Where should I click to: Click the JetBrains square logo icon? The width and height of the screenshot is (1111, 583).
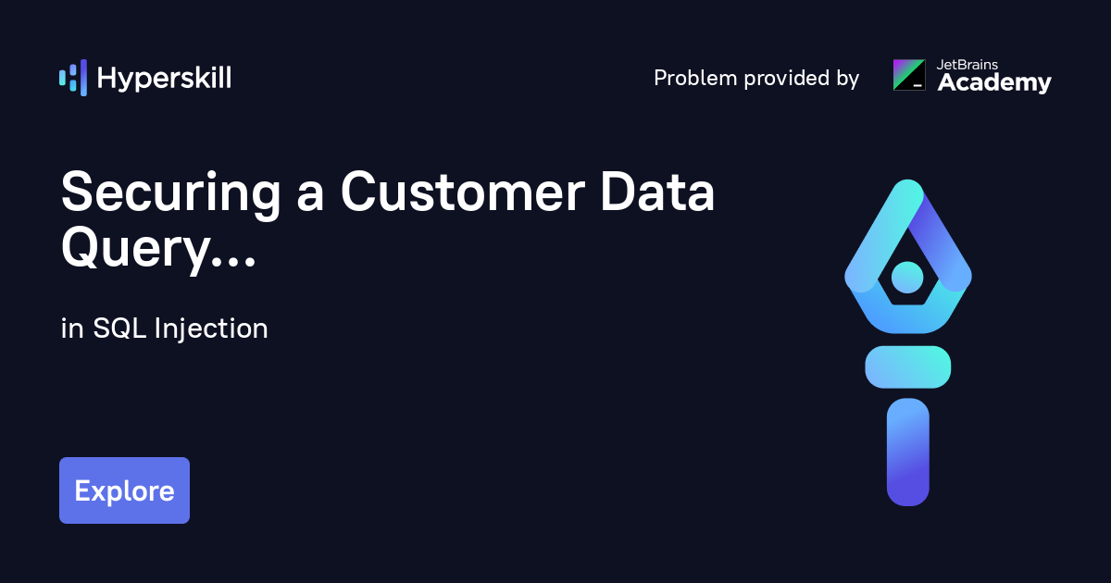point(908,75)
